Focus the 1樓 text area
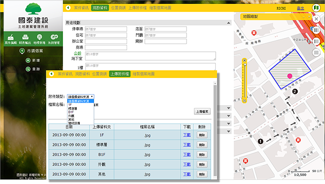Screen dimensions: 325x184 (x=151, y=67)
